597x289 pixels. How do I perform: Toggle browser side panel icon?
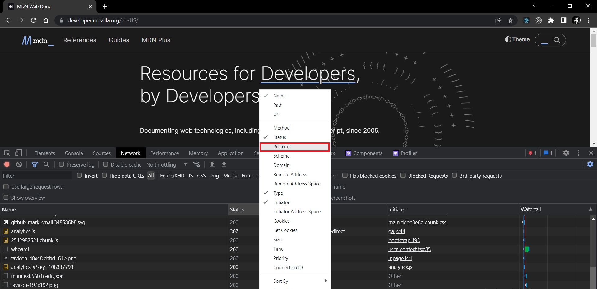563,20
